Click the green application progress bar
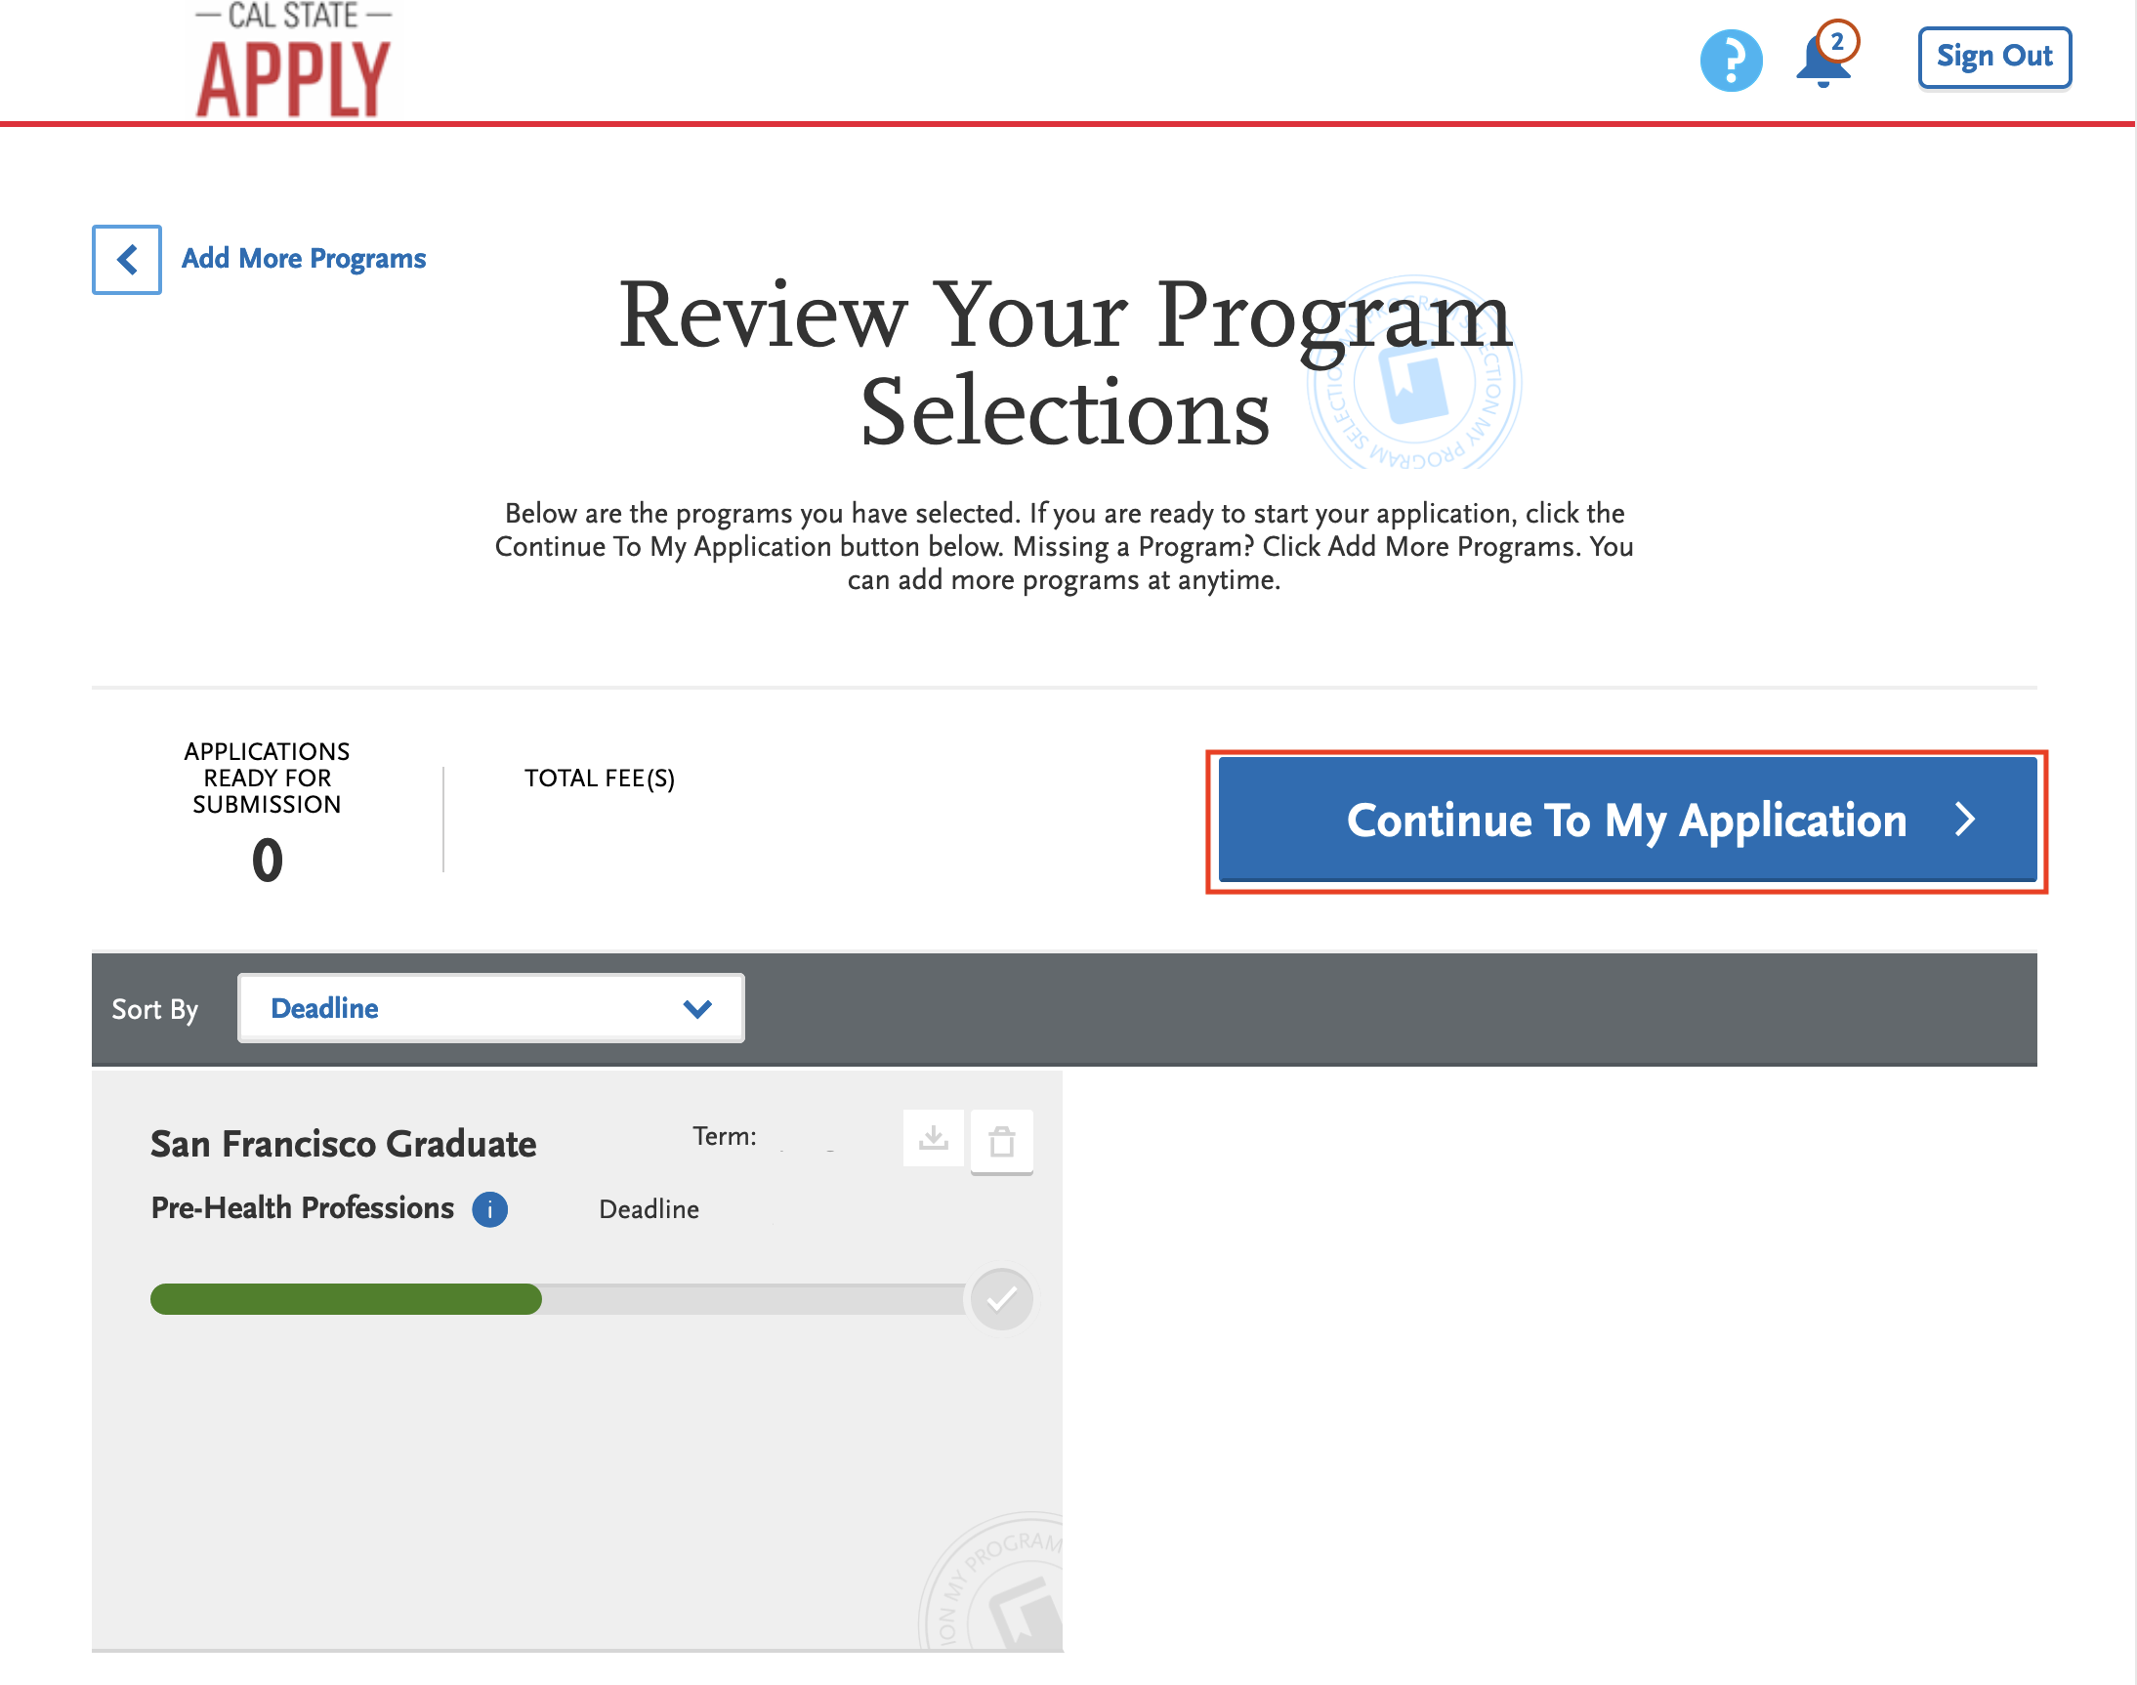This screenshot has height=1685, width=2137. [345, 1299]
